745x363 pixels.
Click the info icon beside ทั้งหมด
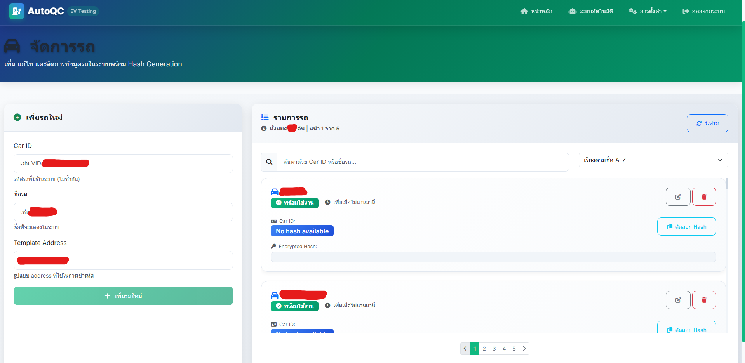pos(264,129)
